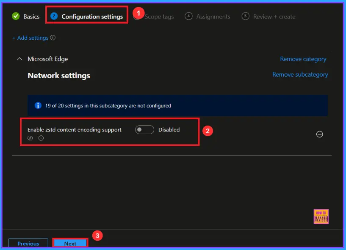The image size is (346, 250).
Task: Open info icon under zstd encoding setting
Action: (41, 138)
